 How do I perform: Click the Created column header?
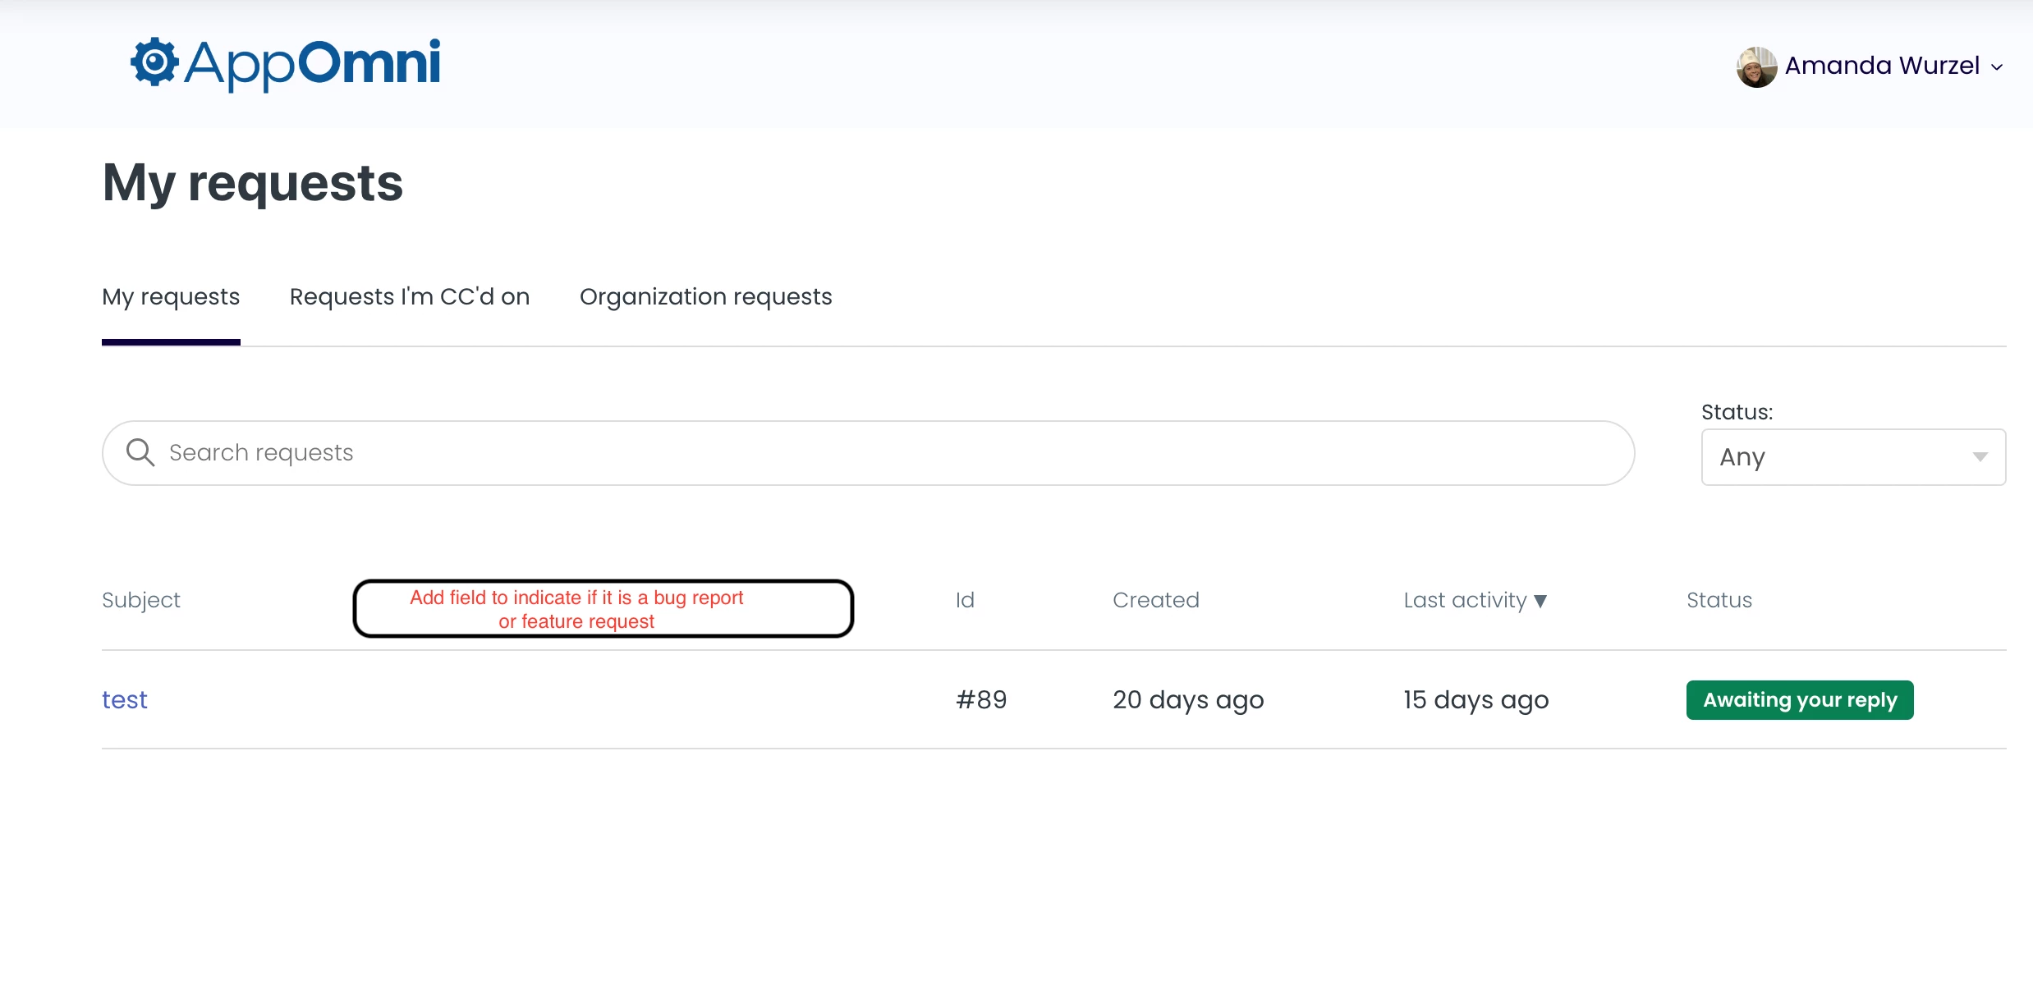click(1155, 601)
